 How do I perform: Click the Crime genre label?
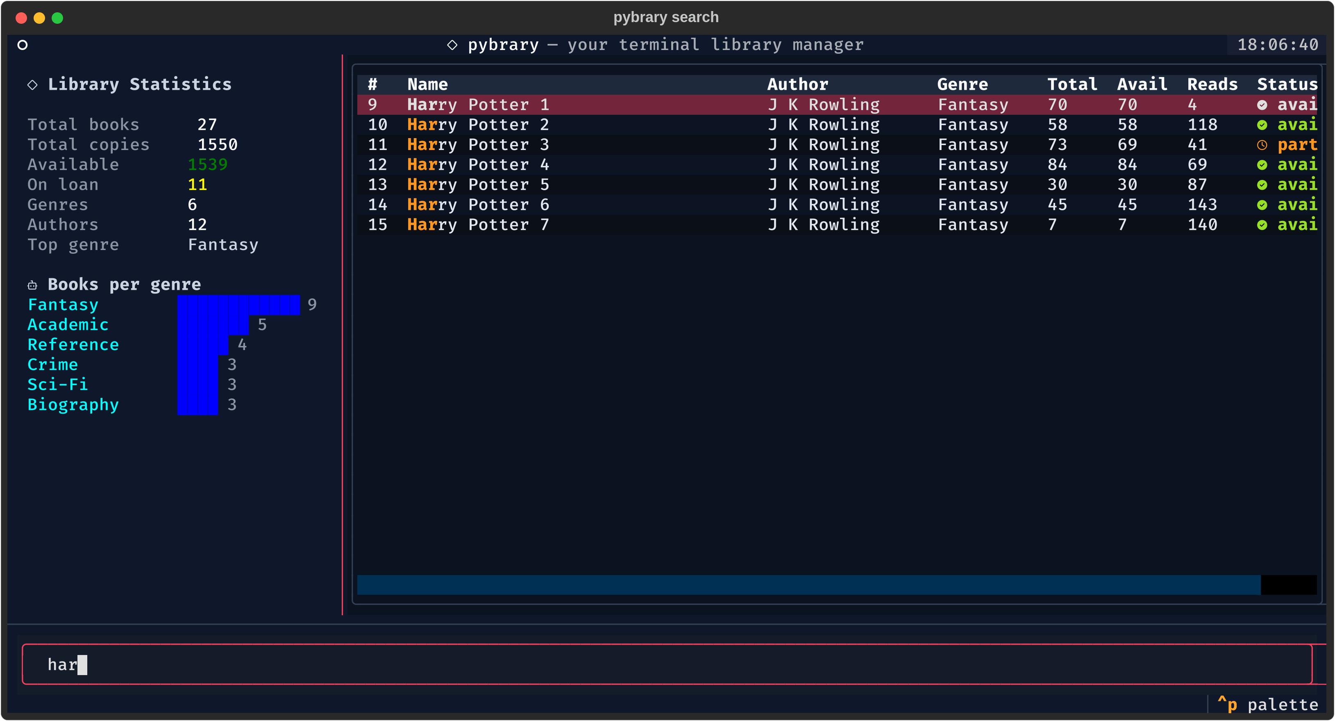(52, 365)
